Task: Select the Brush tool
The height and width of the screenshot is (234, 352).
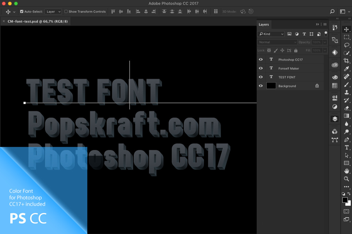Action: [346, 85]
